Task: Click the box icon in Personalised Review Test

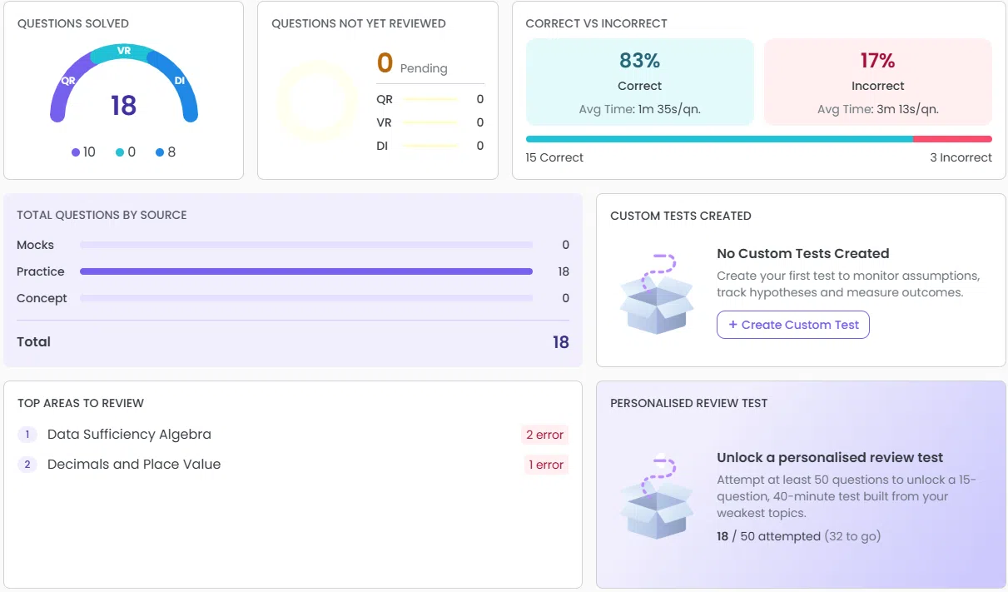Action: coord(657,498)
